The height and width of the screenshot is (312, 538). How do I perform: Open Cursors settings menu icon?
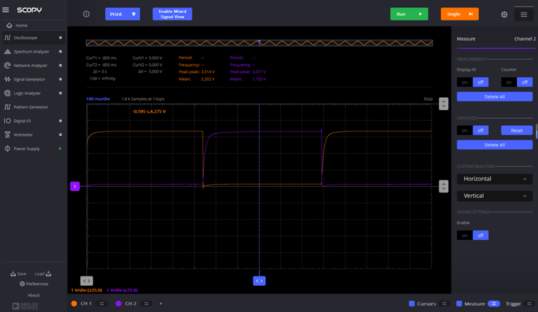point(444,303)
